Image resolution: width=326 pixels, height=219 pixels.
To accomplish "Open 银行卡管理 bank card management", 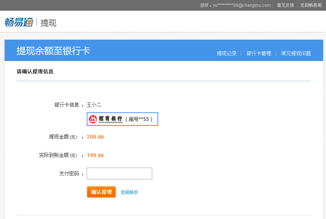I will [259, 54].
